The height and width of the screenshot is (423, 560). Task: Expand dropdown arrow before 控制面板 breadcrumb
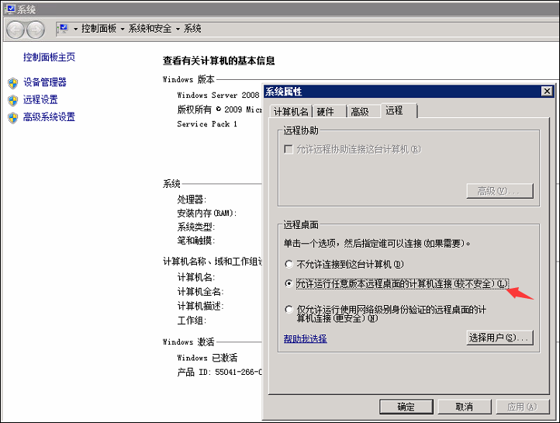tap(77, 29)
